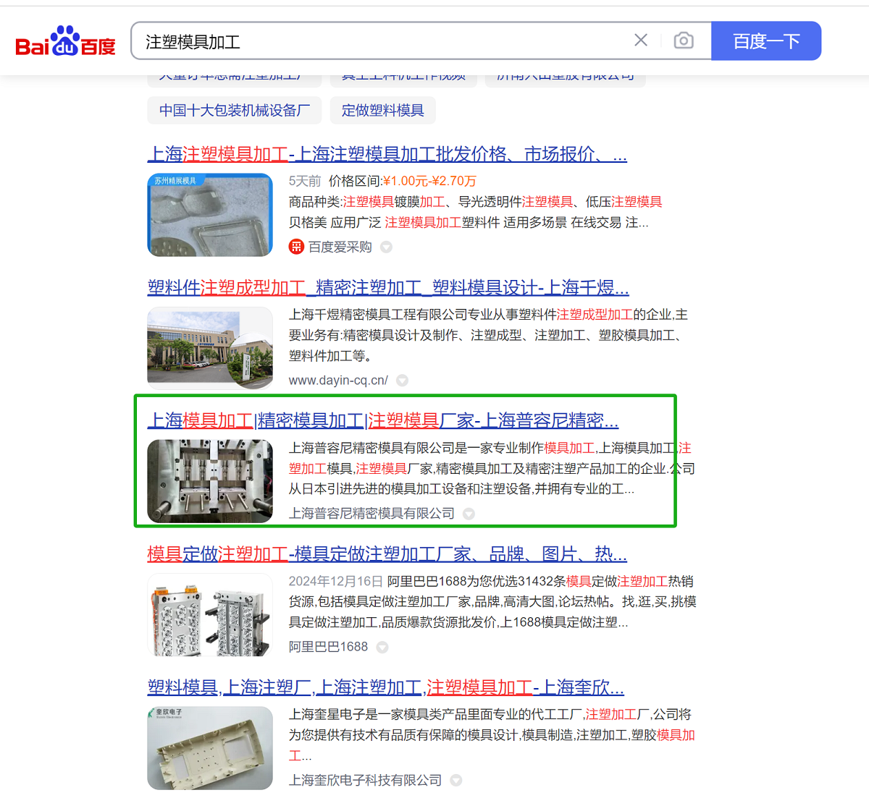
Task: Open the 阿里巴巴1688 mold thumbnail
Action: tap(210, 615)
